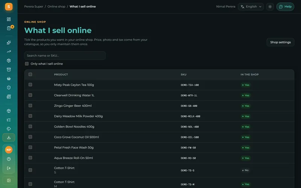Viewport: 301px width, 188px height.
Task: Tick checkbox for Zingo Ginger Beer 400ml
Action: (x=30, y=106)
